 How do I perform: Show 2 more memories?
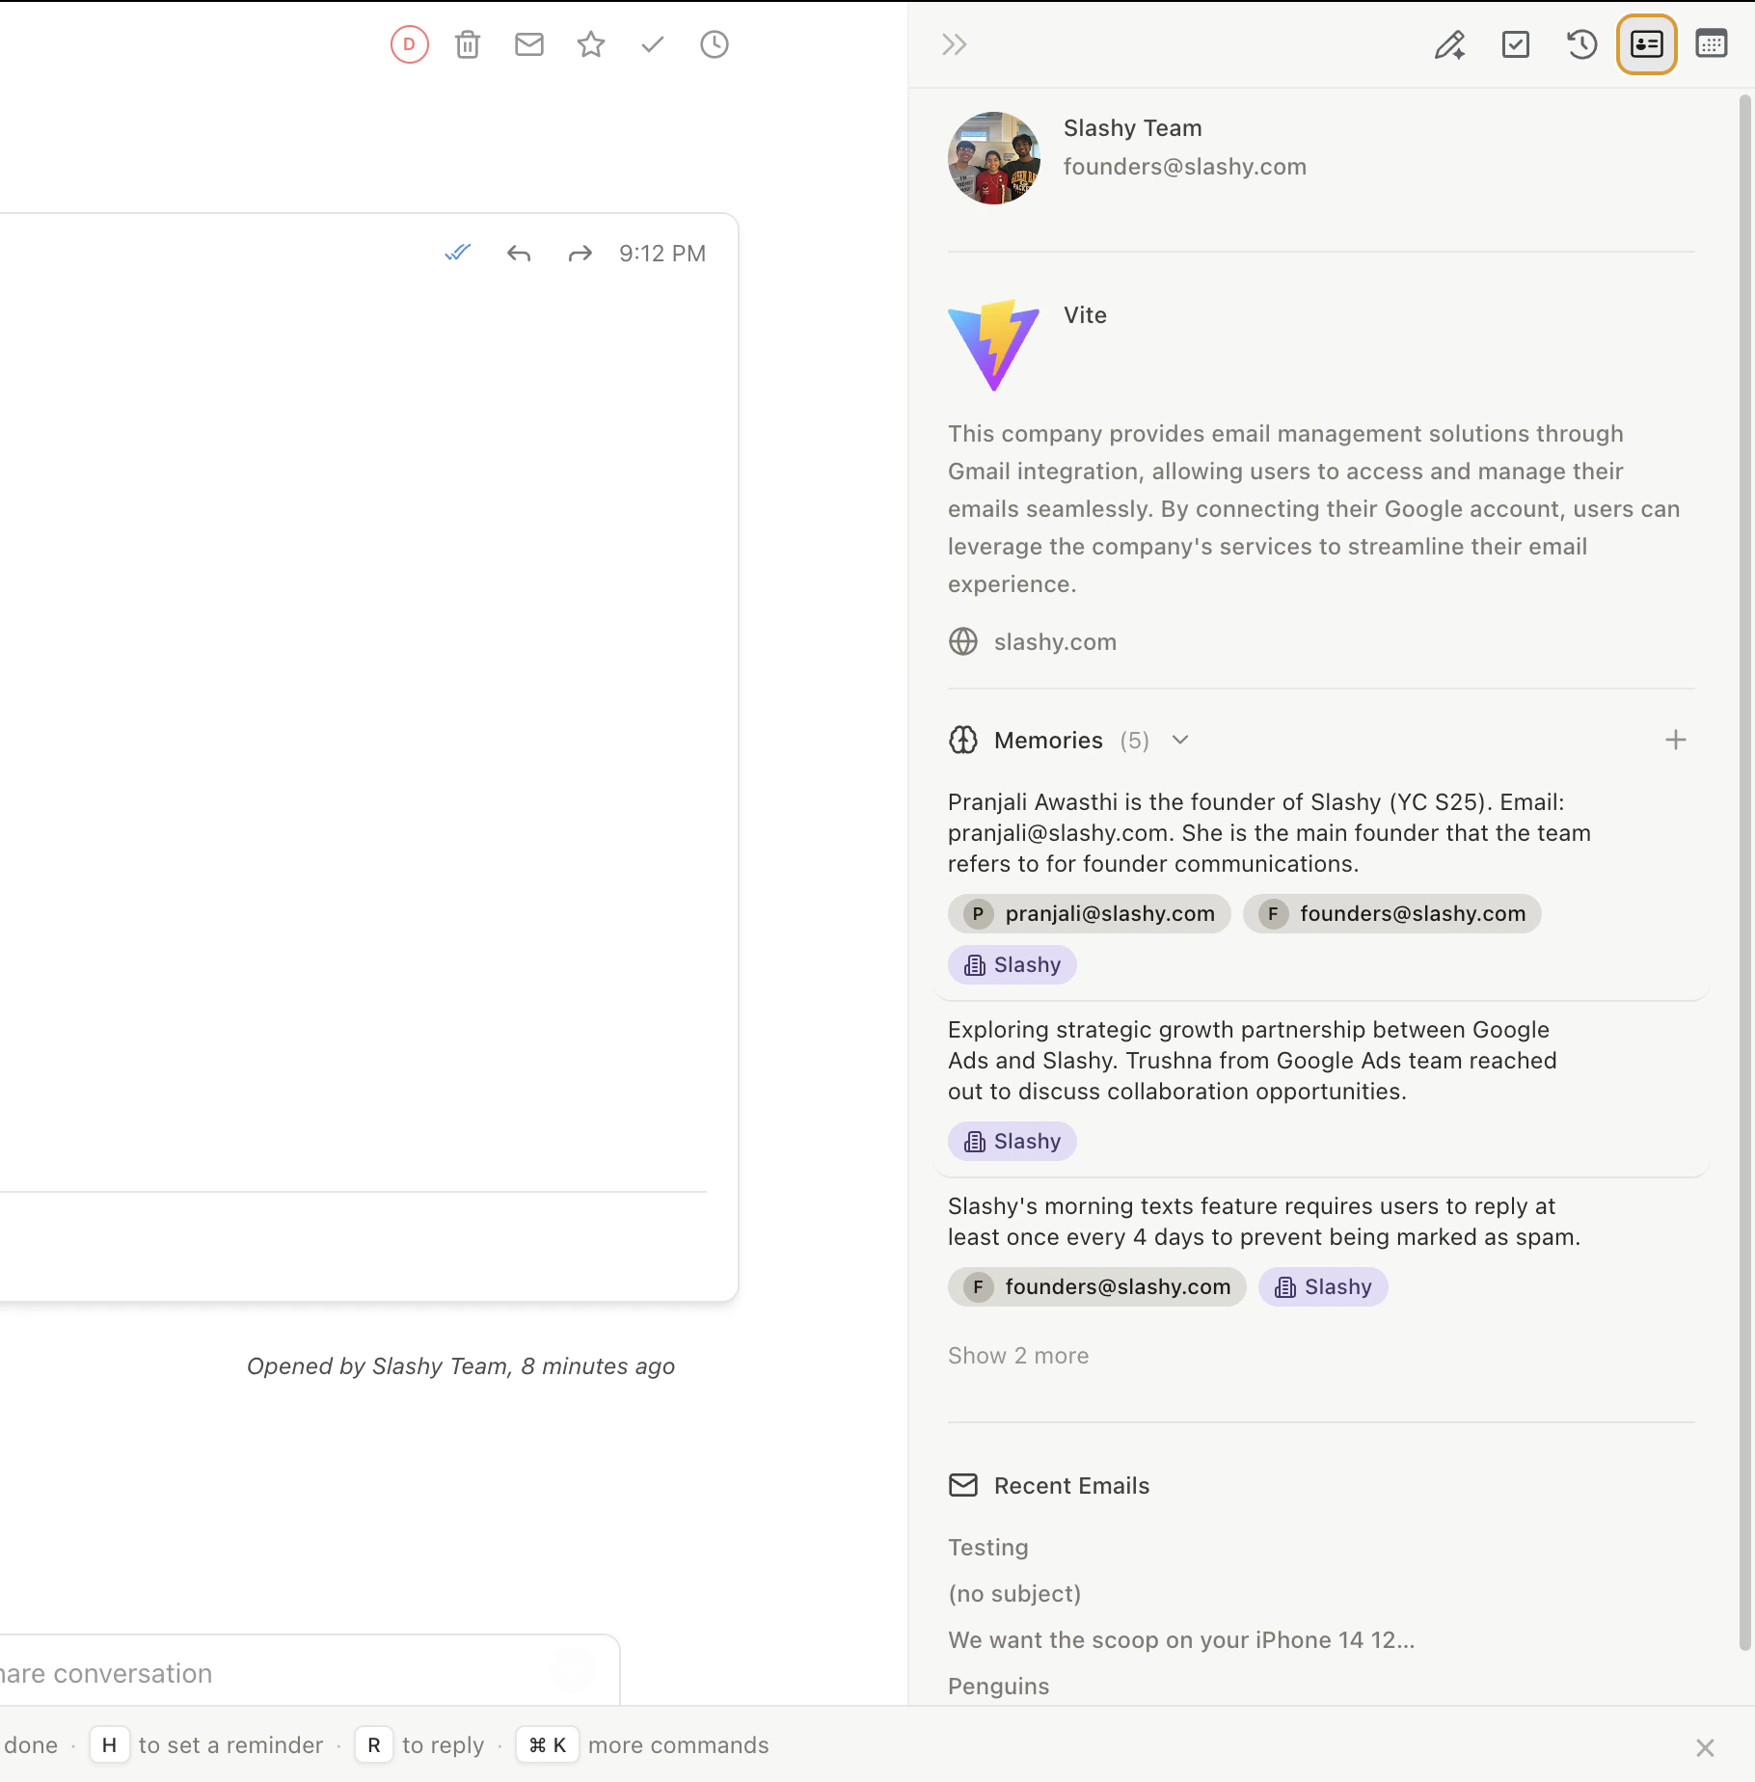point(1017,1355)
